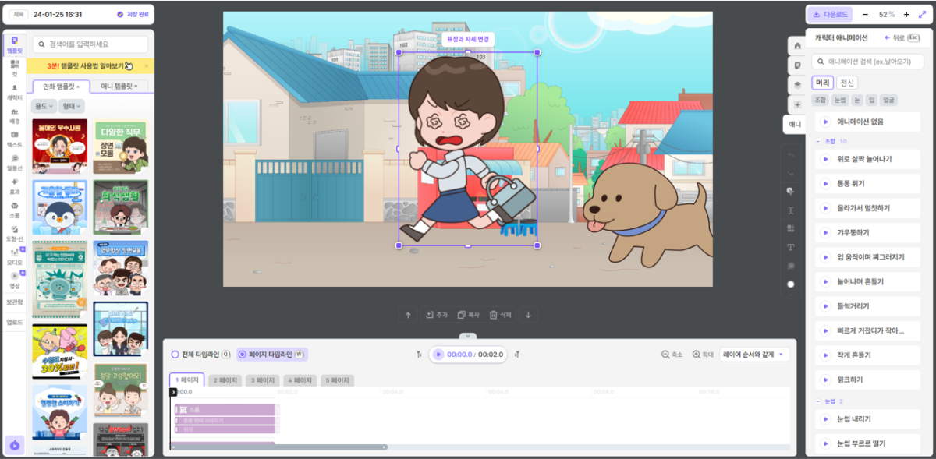
Task: Click the home icon in right toolbar
Action: [x=797, y=45]
